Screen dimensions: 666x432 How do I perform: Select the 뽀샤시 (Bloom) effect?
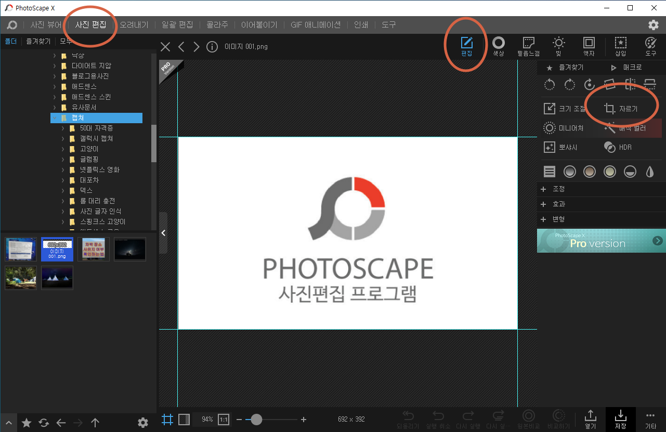pos(560,147)
